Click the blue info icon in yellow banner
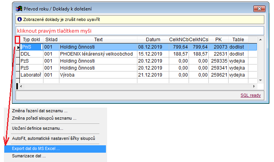This screenshot has height=162, width=274. point(19,19)
